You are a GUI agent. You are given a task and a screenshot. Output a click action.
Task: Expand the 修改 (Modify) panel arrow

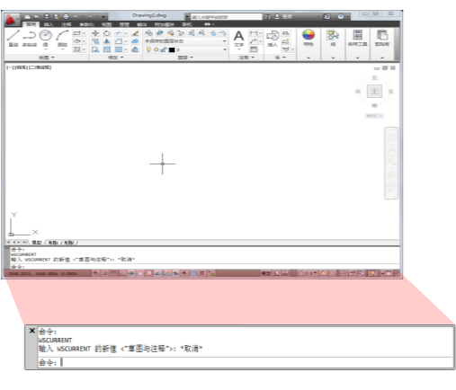coord(122,58)
